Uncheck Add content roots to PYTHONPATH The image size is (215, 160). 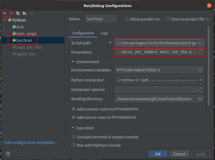pos(74,109)
